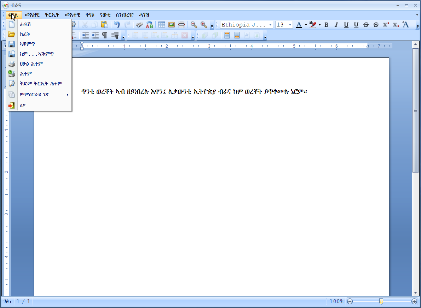
Task: Click the Redo arrow icon
Action: coord(127,25)
